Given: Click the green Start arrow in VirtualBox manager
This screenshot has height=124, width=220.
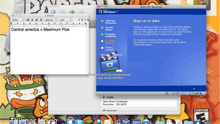Looking at the screenshot, I should (x=72, y=12).
